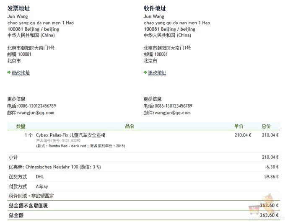The image size is (285, 222).
Task: Click product name Cybex Pallas-Fix 儿童汽车安全座椅
Action: [x=71, y=135]
